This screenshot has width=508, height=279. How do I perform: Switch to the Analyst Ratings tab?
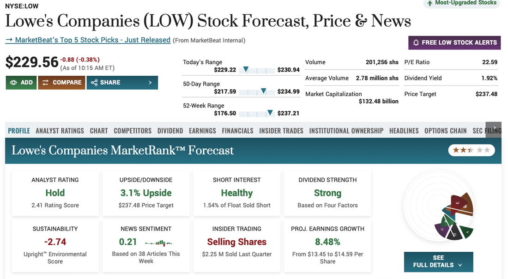pos(60,131)
